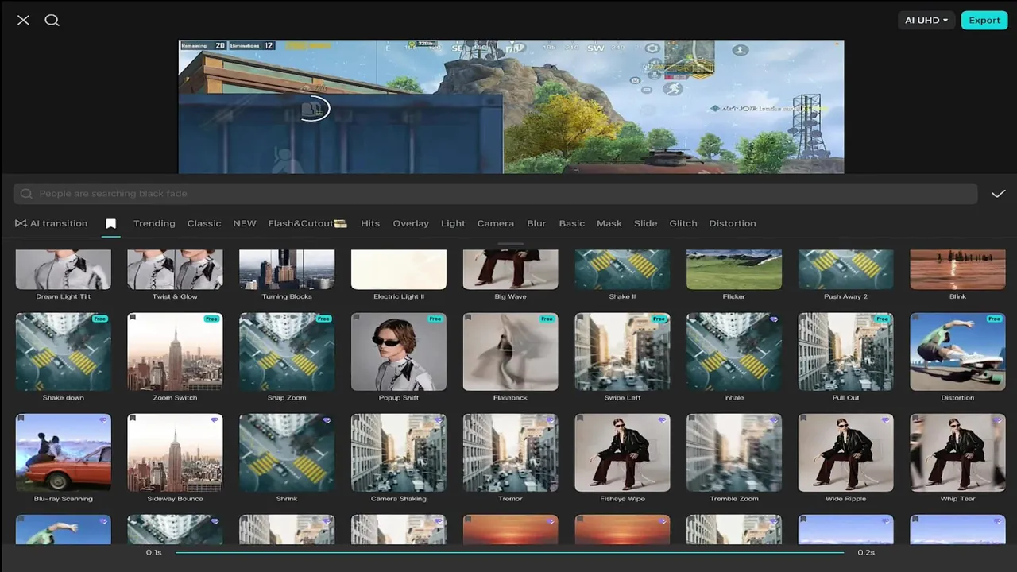Switch to the Light tab
1017x572 pixels.
point(453,223)
